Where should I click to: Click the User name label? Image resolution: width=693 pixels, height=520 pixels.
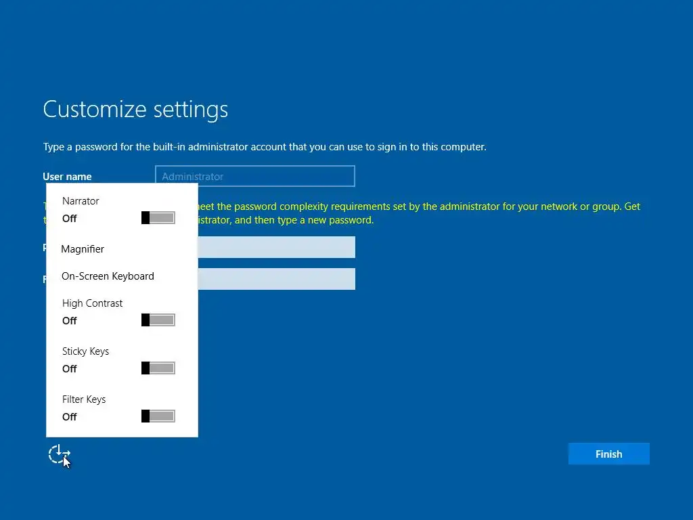pos(67,177)
